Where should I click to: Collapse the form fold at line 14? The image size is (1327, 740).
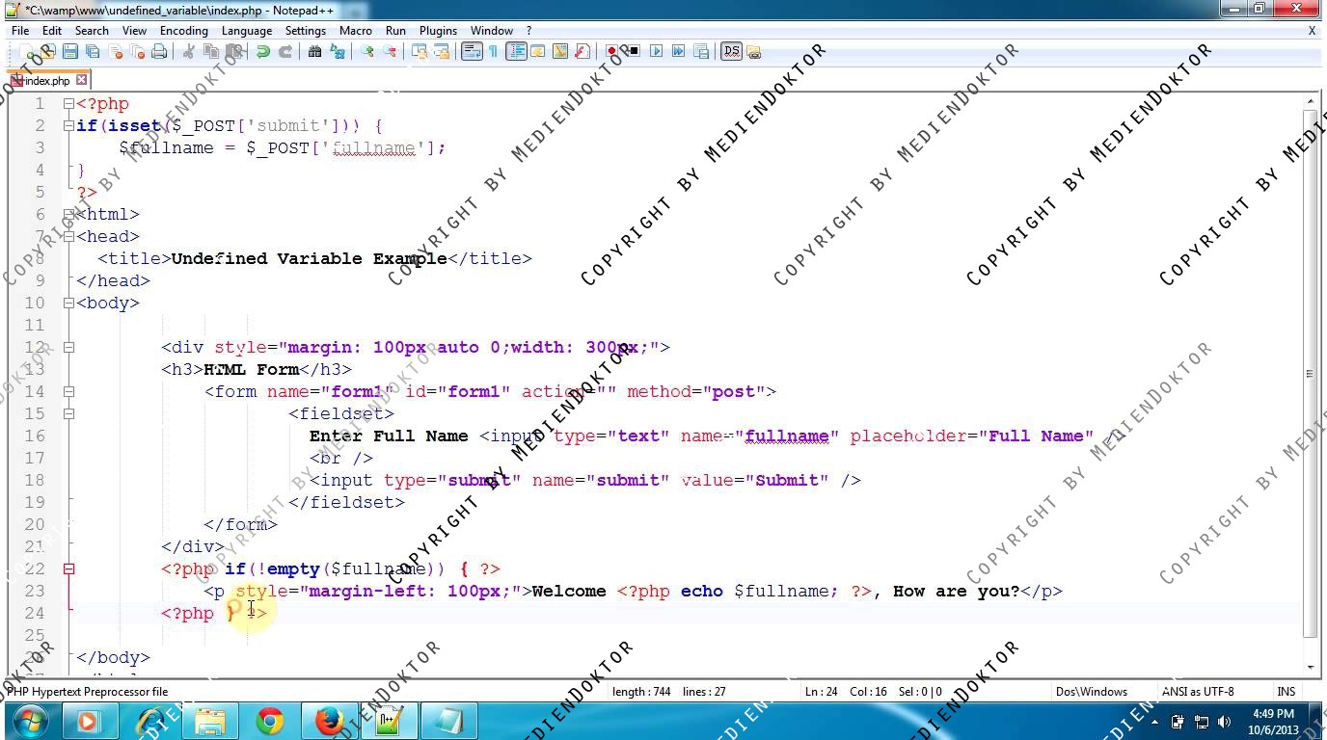coord(68,391)
